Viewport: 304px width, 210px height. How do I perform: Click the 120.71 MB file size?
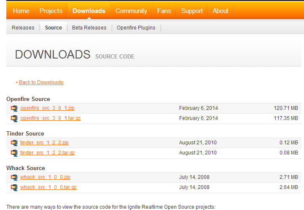click(x=286, y=108)
